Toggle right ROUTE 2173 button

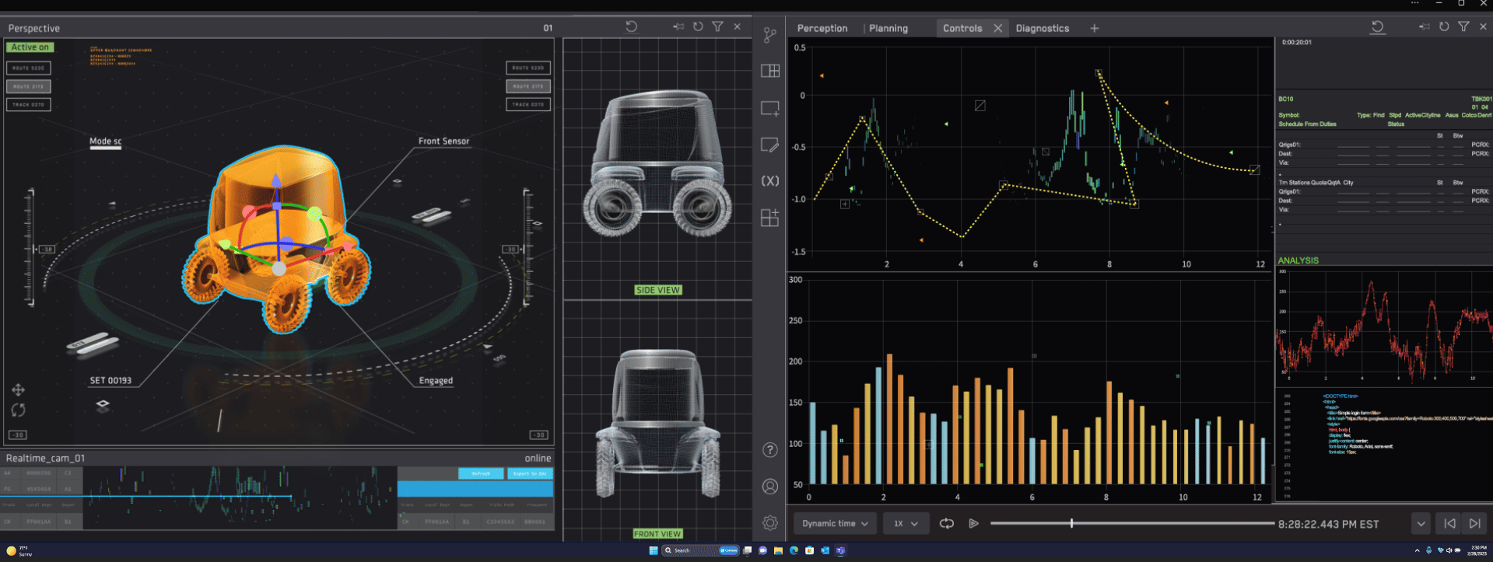[x=528, y=86]
